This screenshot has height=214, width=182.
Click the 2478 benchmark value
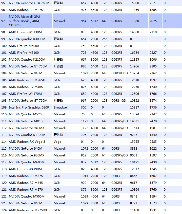pos(153,121)
